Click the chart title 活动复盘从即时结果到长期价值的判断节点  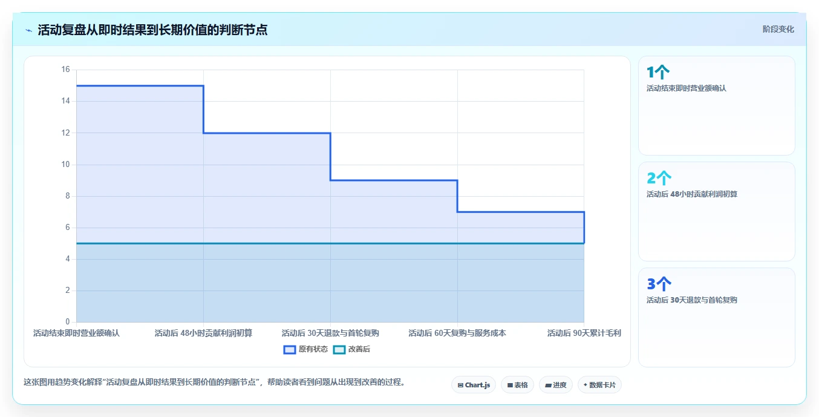[152, 30]
